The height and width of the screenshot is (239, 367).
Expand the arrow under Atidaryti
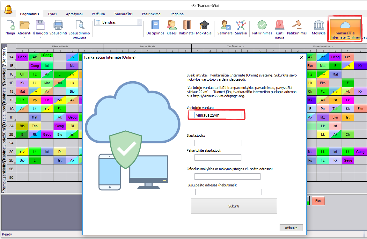pos(25,37)
